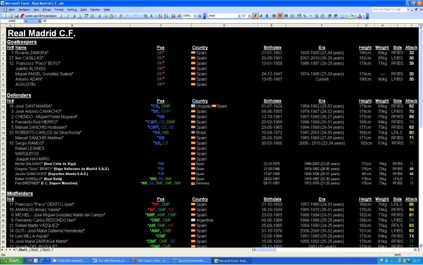Open the borders dropdown arrow
423x265 pixels.
[x=347, y=16]
